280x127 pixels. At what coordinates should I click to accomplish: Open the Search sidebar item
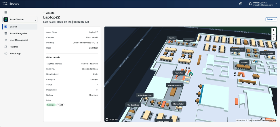point(20,27)
